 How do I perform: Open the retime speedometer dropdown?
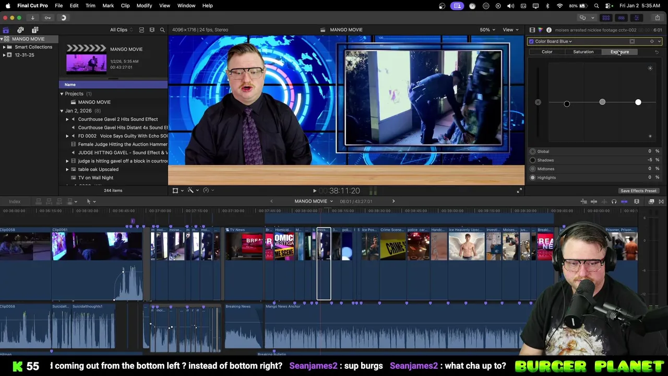click(208, 191)
